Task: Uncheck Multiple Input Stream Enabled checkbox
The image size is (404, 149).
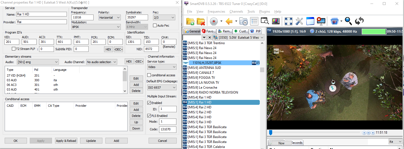Action: tap(149, 103)
